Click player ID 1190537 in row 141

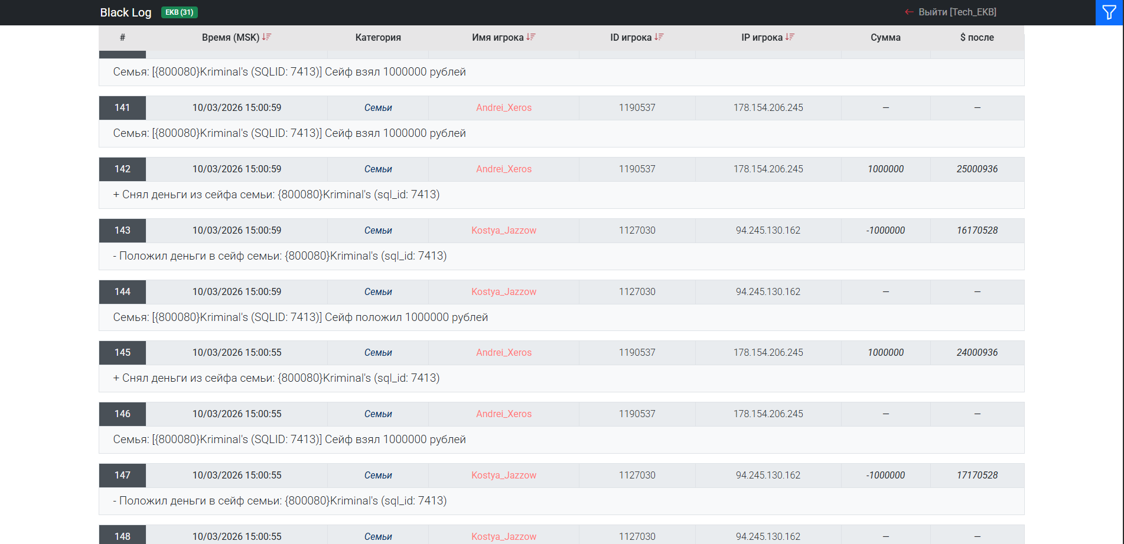[x=637, y=108]
